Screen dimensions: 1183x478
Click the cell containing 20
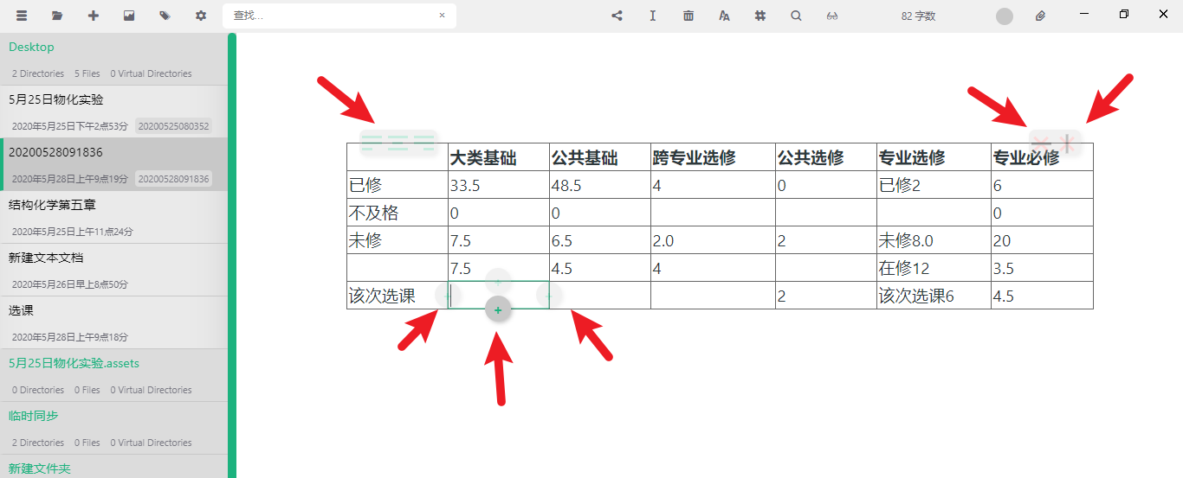[1043, 240]
